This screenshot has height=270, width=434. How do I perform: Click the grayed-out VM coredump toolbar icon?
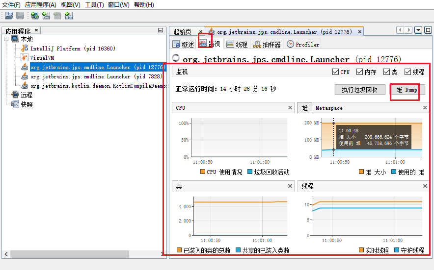pyautogui.click(x=57, y=16)
